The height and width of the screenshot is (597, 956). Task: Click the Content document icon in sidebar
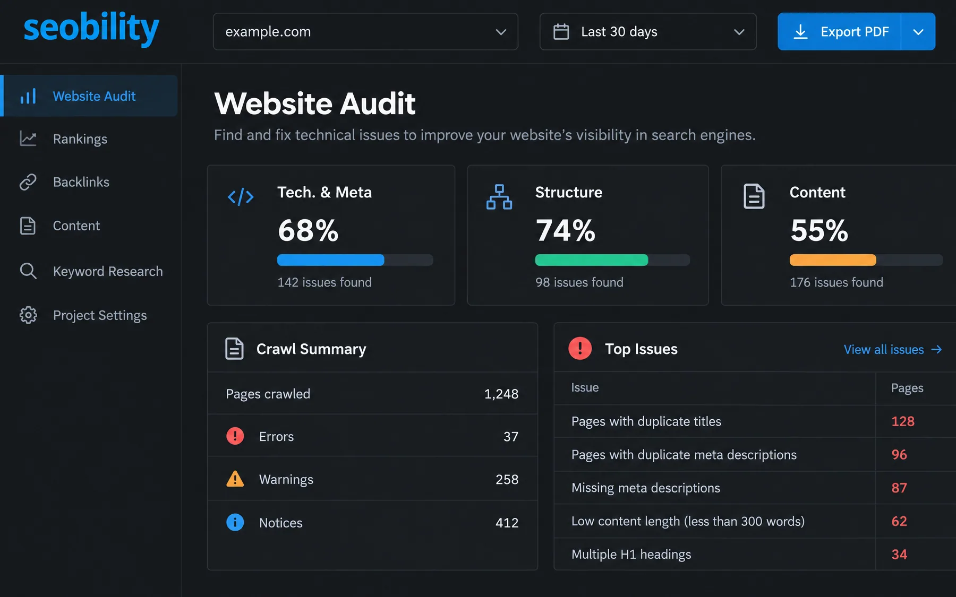point(28,226)
